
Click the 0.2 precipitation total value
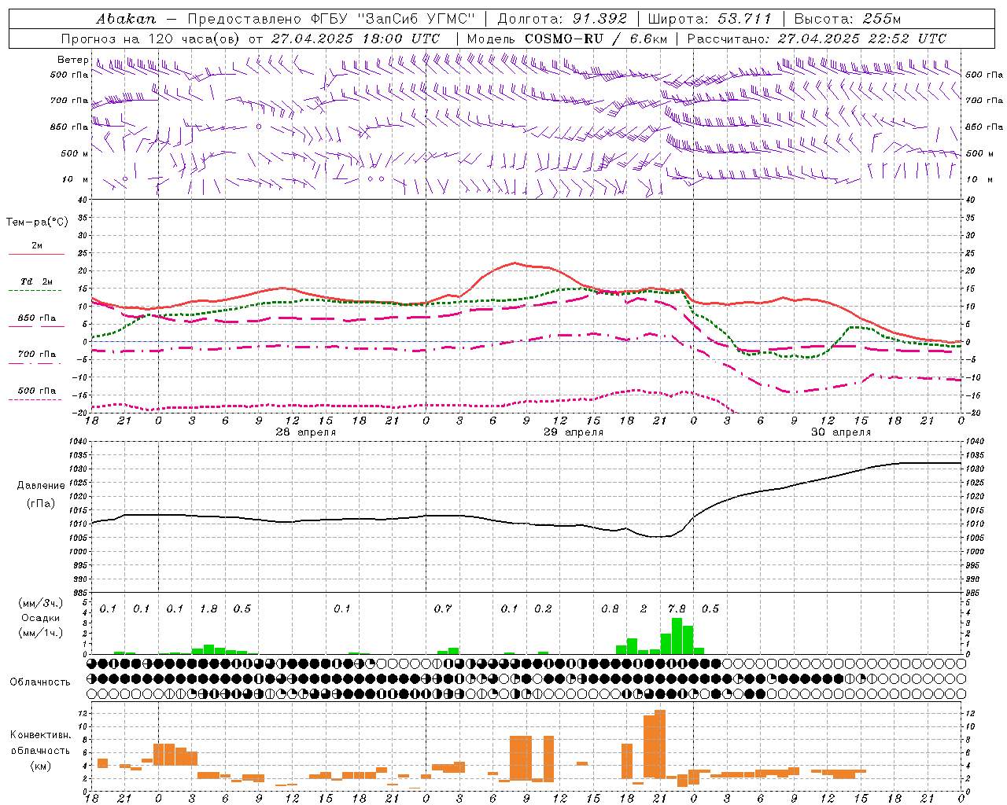[x=543, y=608]
